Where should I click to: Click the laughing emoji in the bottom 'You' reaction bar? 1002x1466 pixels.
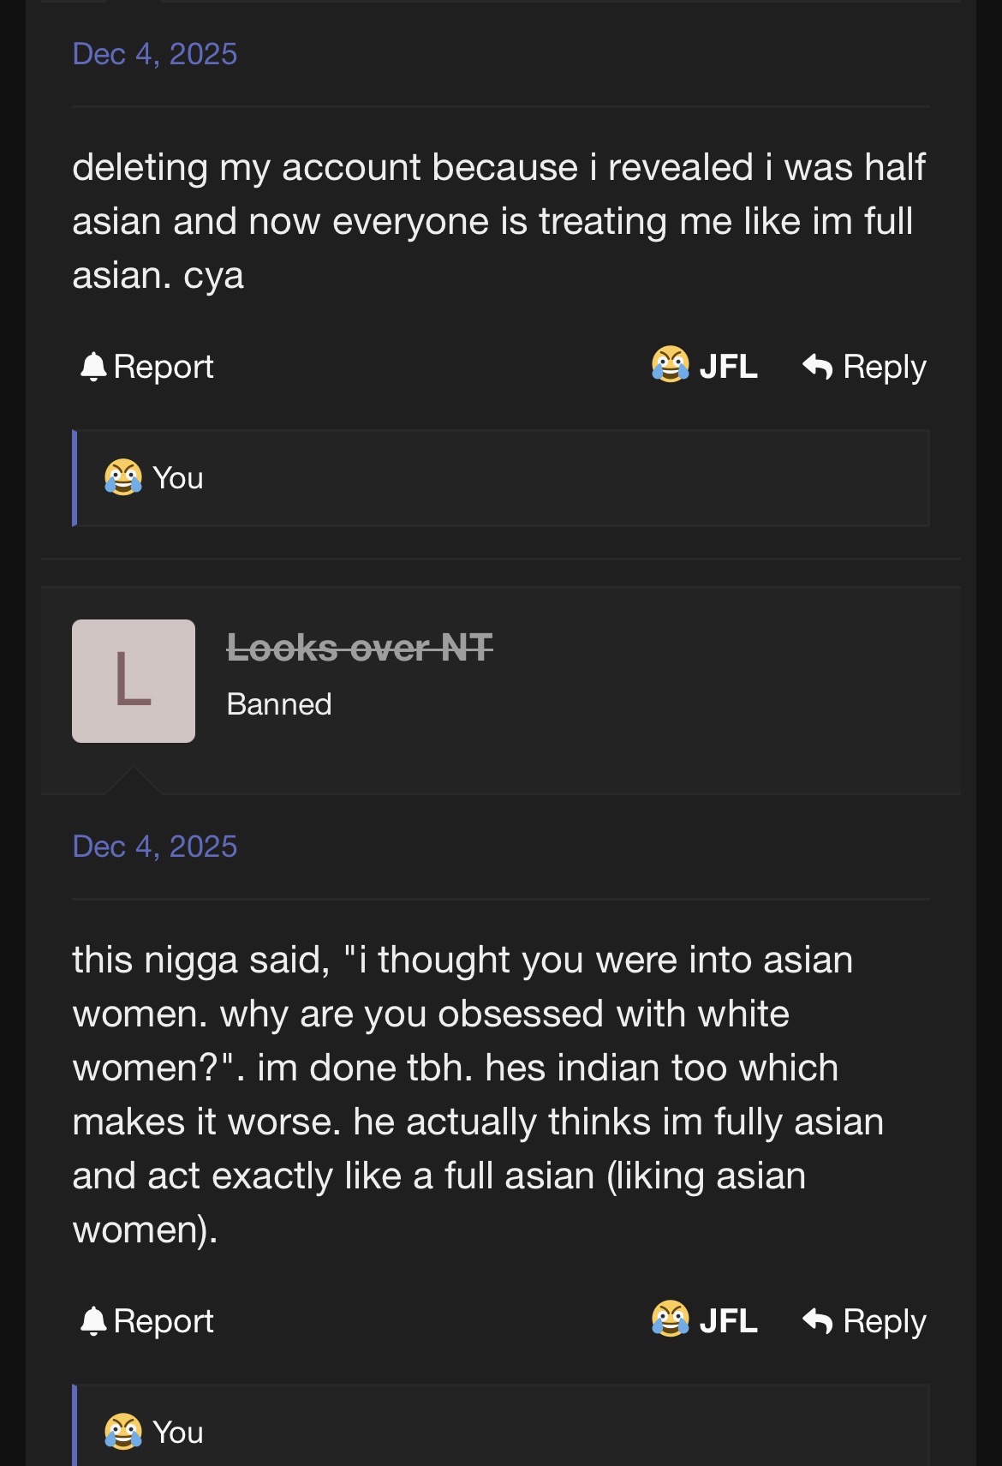122,1432
